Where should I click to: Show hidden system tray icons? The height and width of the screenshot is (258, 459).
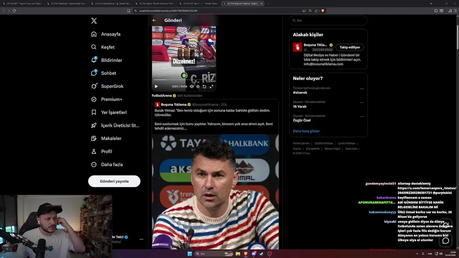coord(418,254)
